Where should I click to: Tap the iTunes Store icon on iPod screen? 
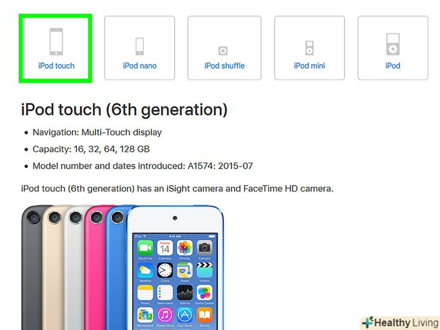coord(165,315)
